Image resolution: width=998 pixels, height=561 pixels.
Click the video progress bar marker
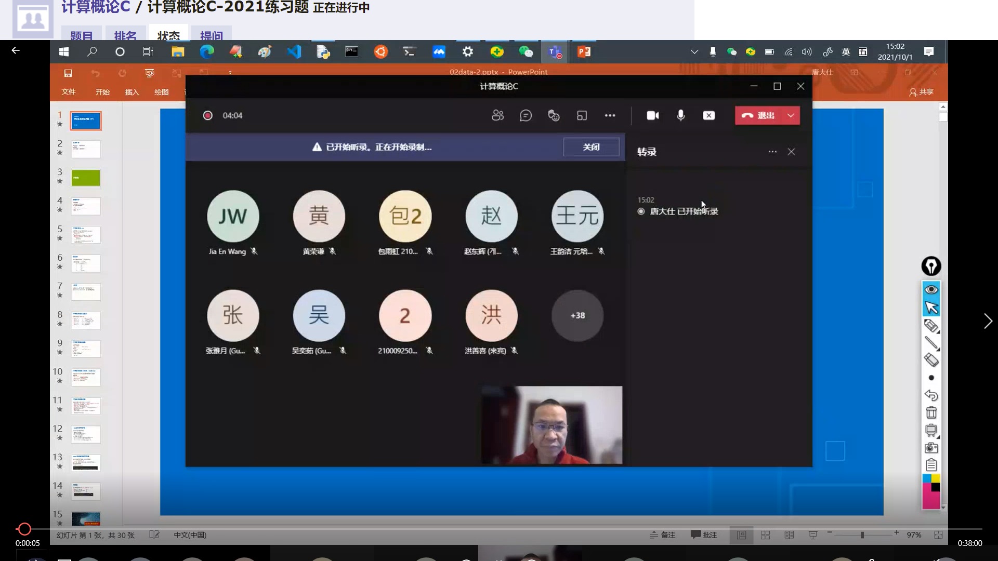click(24, 529)
